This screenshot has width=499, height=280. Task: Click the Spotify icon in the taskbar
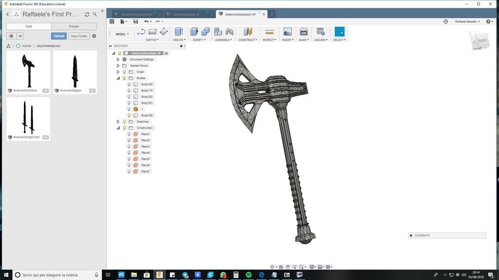coord(249,275)
